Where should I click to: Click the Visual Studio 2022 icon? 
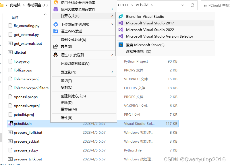point(121,30)
